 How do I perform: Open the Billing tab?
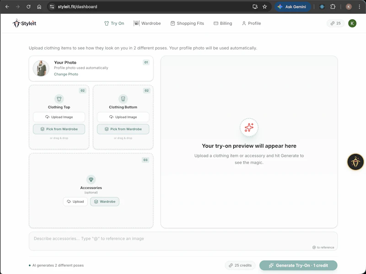point(223,23)
